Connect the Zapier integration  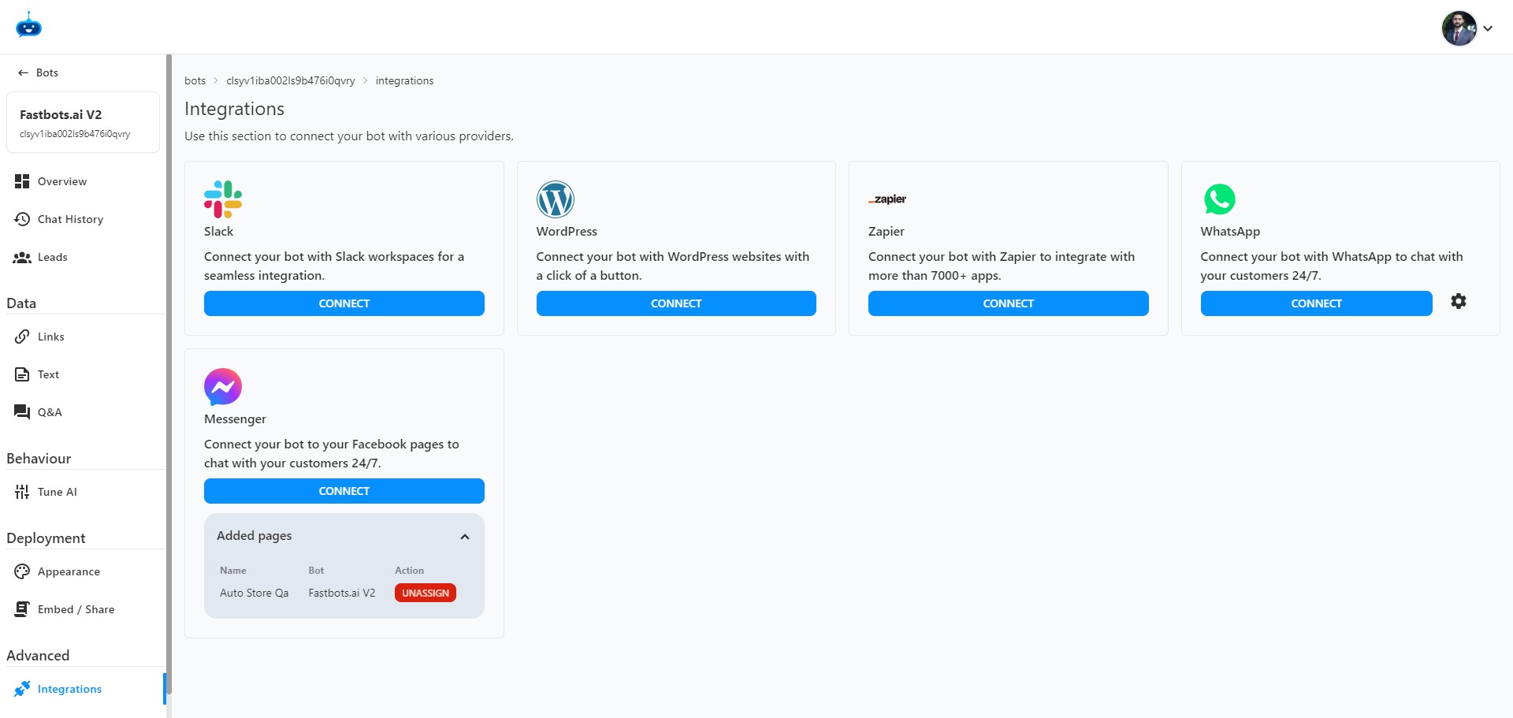pos(1009,303)
